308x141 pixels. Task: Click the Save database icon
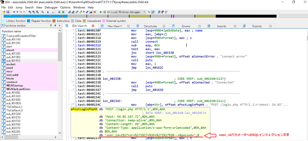pos(8,12)
